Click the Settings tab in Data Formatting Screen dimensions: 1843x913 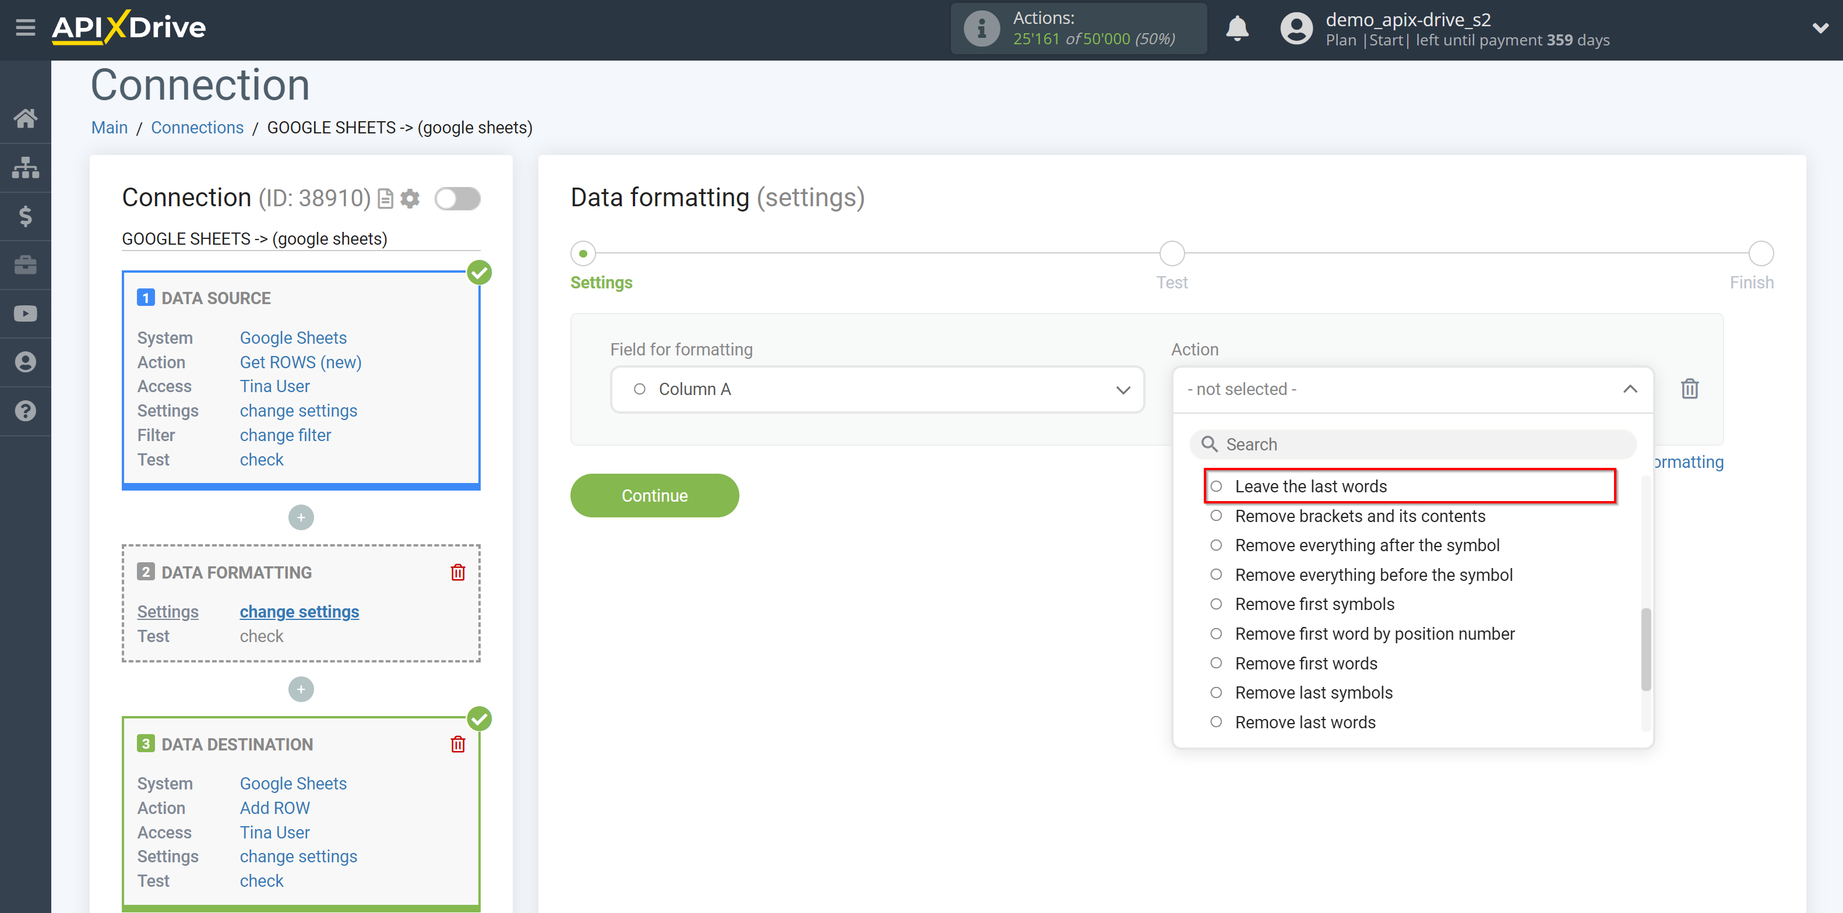[x=168, y=611]
